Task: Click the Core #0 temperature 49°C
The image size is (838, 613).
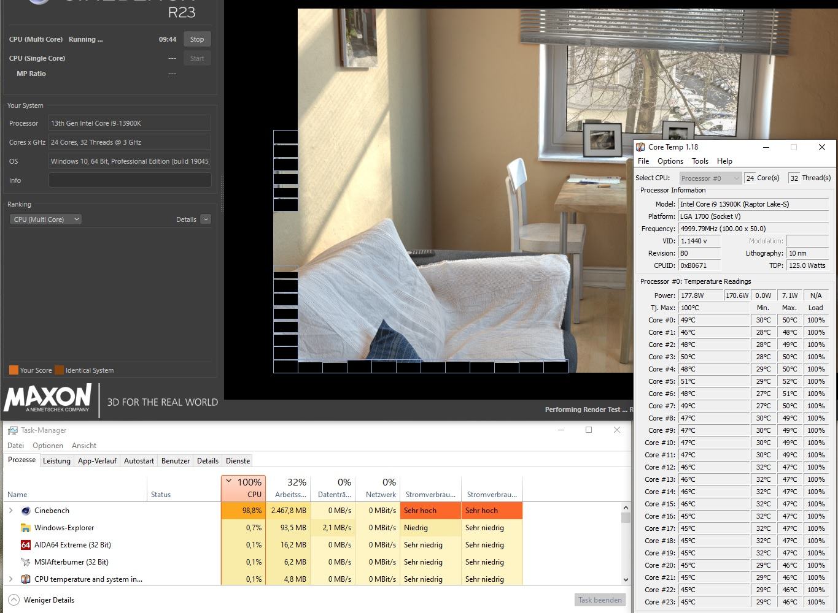Action: click(714, 320)
